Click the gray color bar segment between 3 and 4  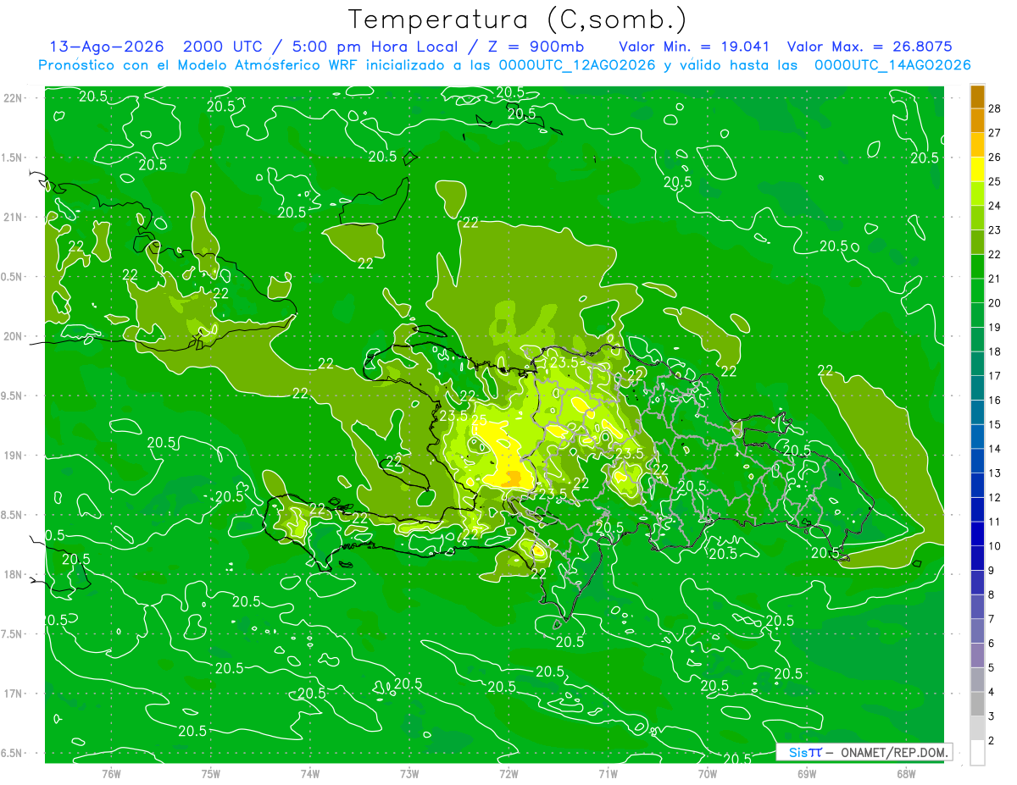coord(977,704)
